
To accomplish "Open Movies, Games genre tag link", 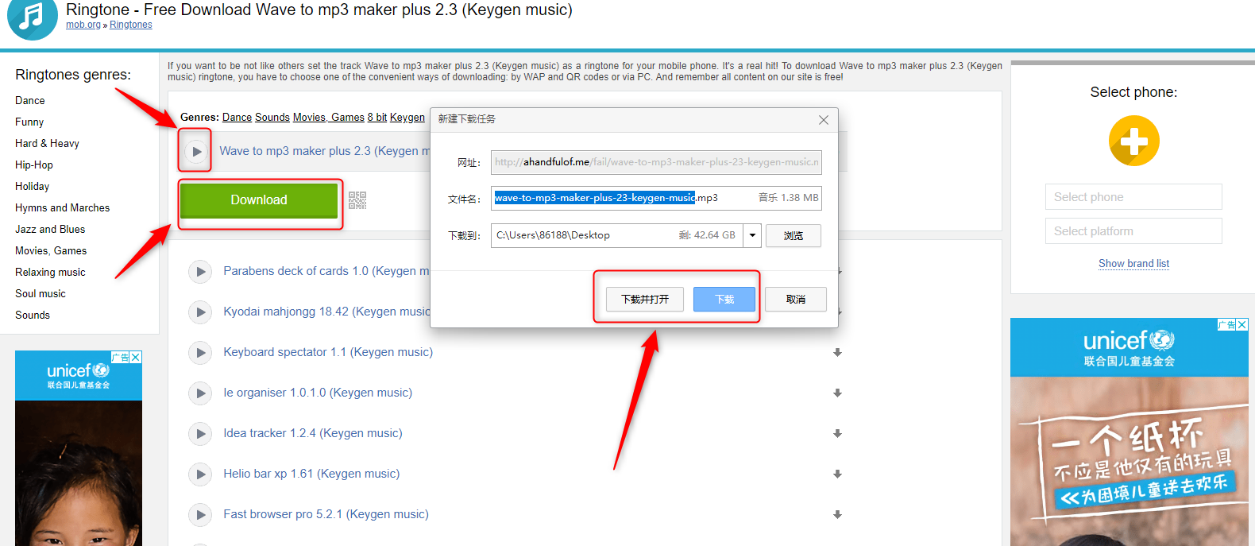I will [x=329, y=118].
